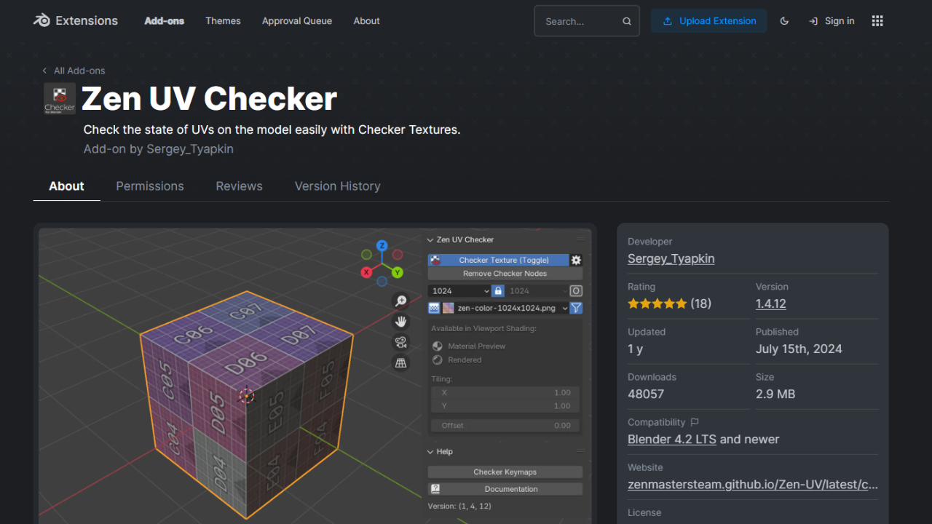Open the apps grid menu icon
This screenshot has height=524, width=932.
(877, 21)
